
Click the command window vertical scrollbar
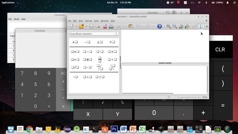click(x=208, y=79)
